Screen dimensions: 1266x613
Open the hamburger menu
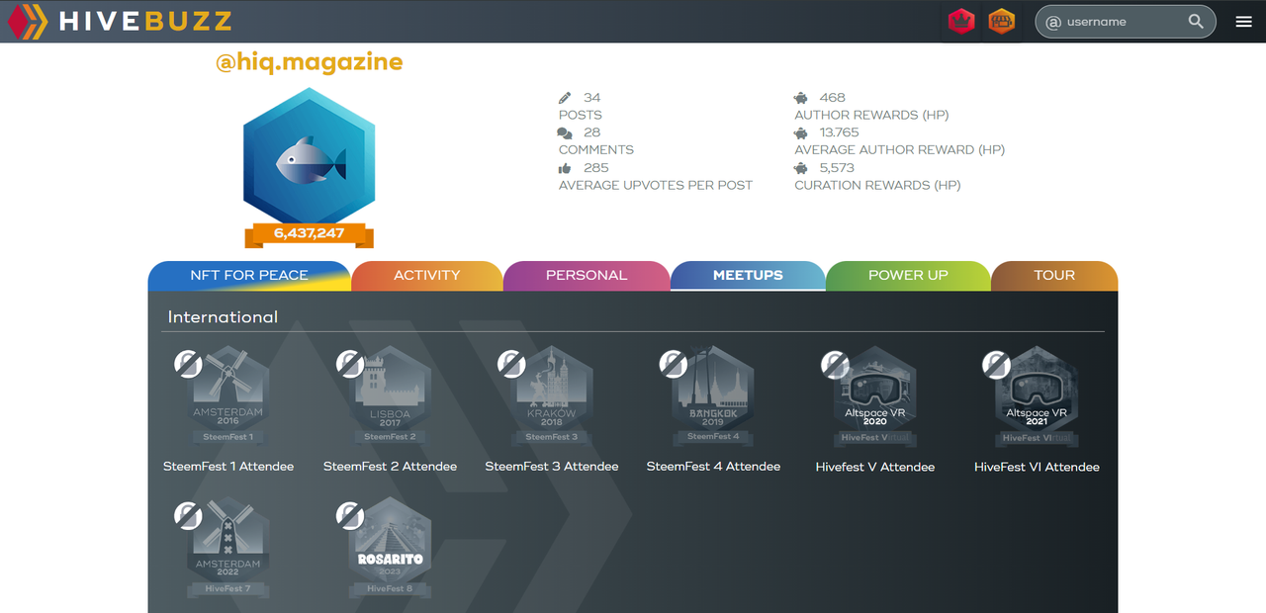click(1244, 22)
